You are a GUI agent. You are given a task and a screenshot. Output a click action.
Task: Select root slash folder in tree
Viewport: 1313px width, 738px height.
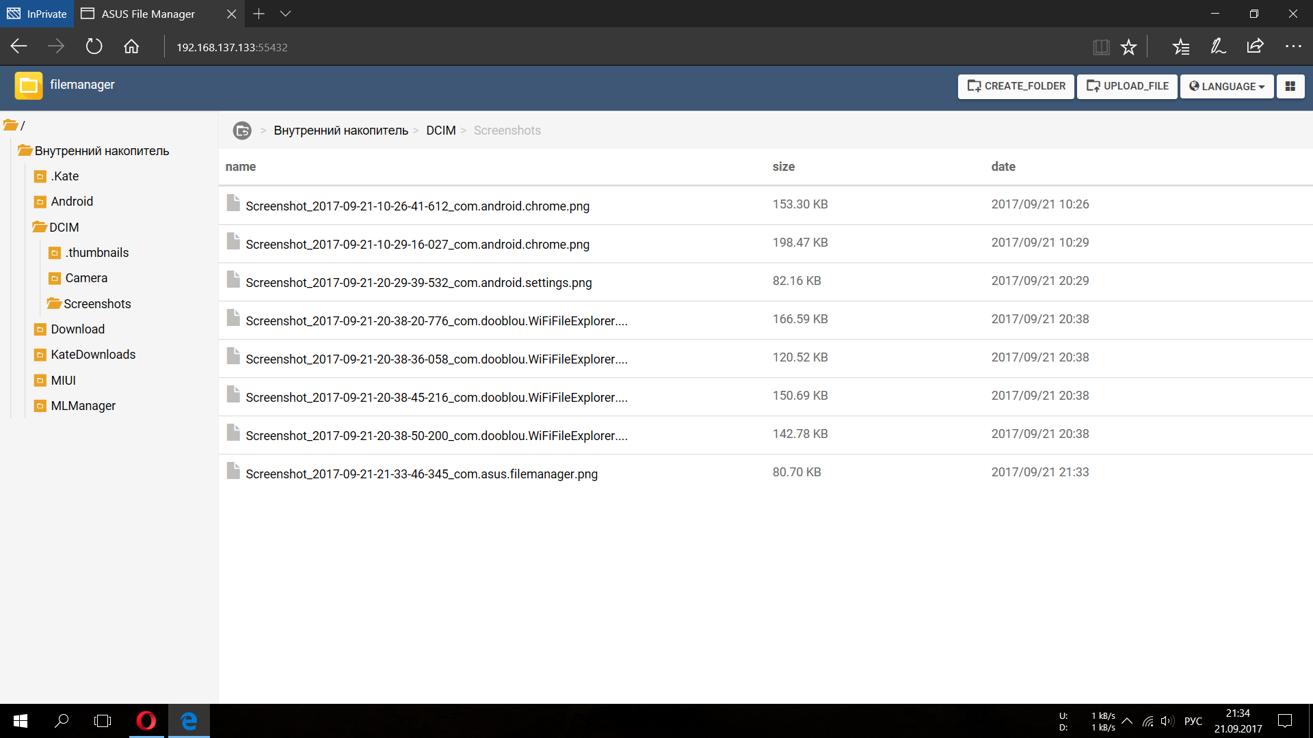click(x=14, y=126)
